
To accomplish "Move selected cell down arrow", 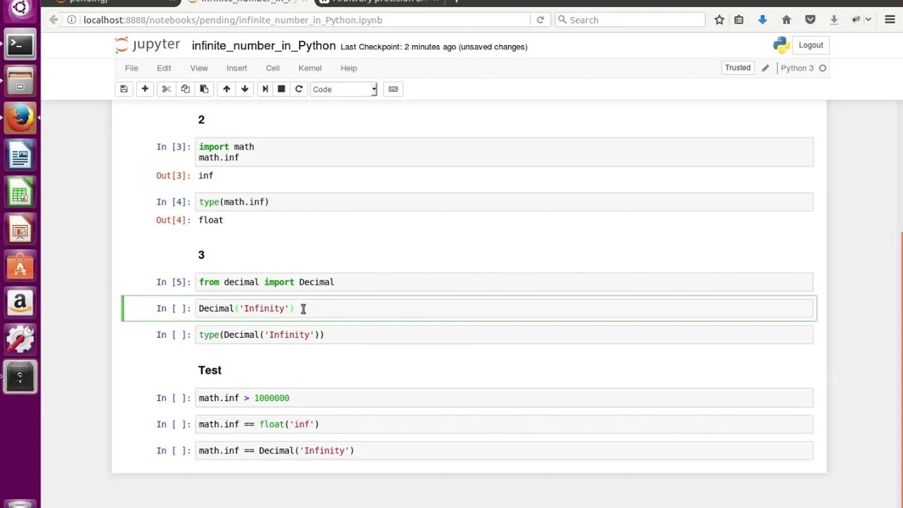I will point(245,89).
